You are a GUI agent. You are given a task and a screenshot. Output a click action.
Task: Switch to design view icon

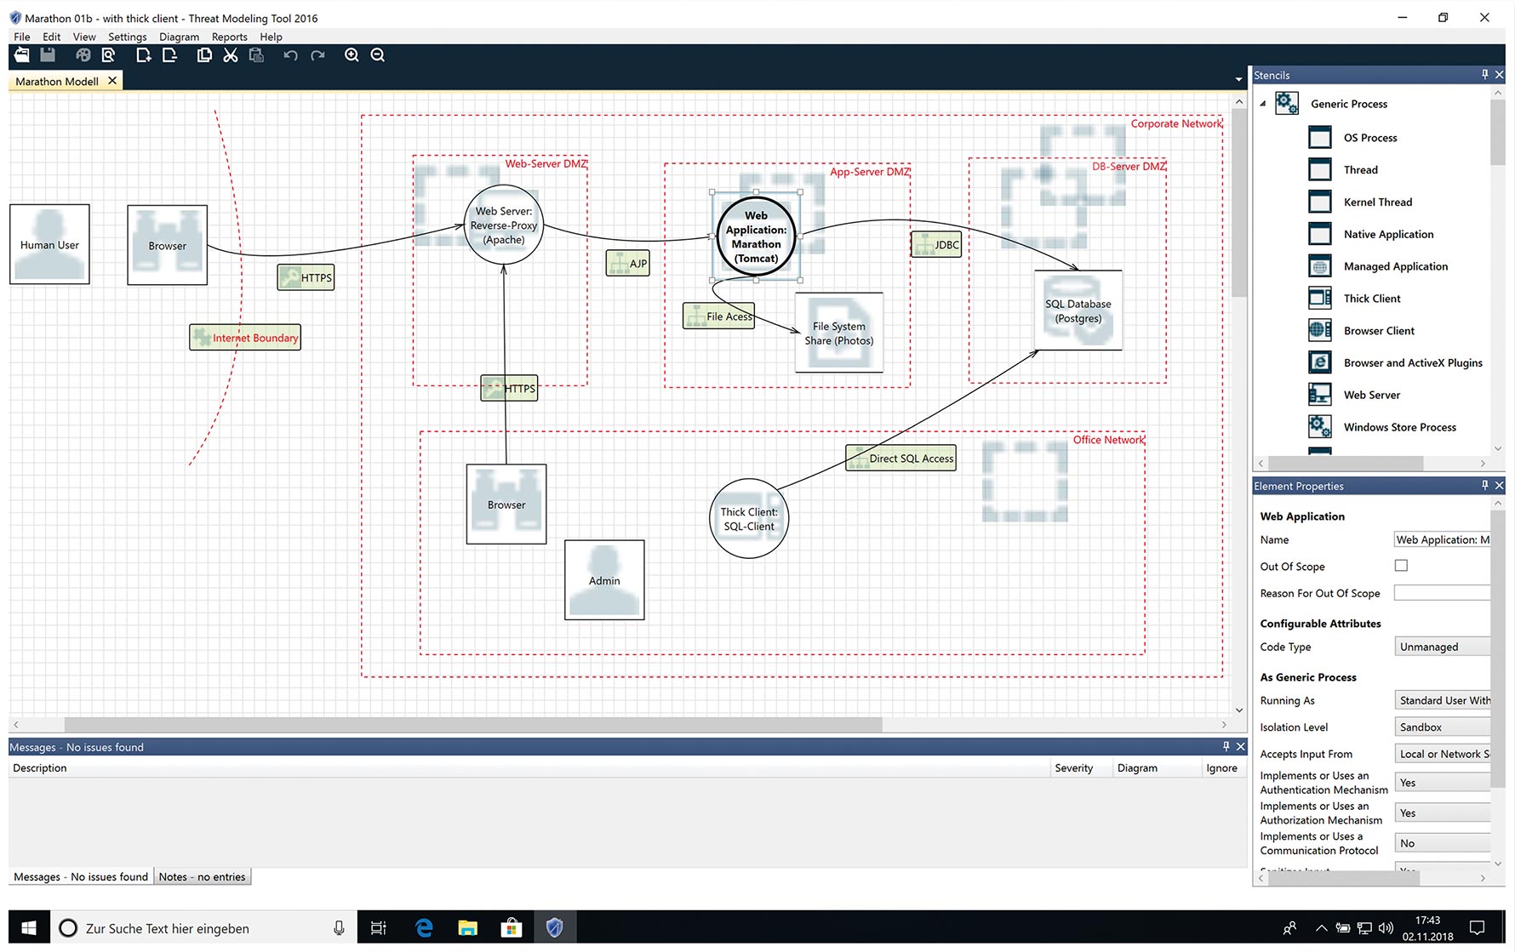tap(83, 55)
